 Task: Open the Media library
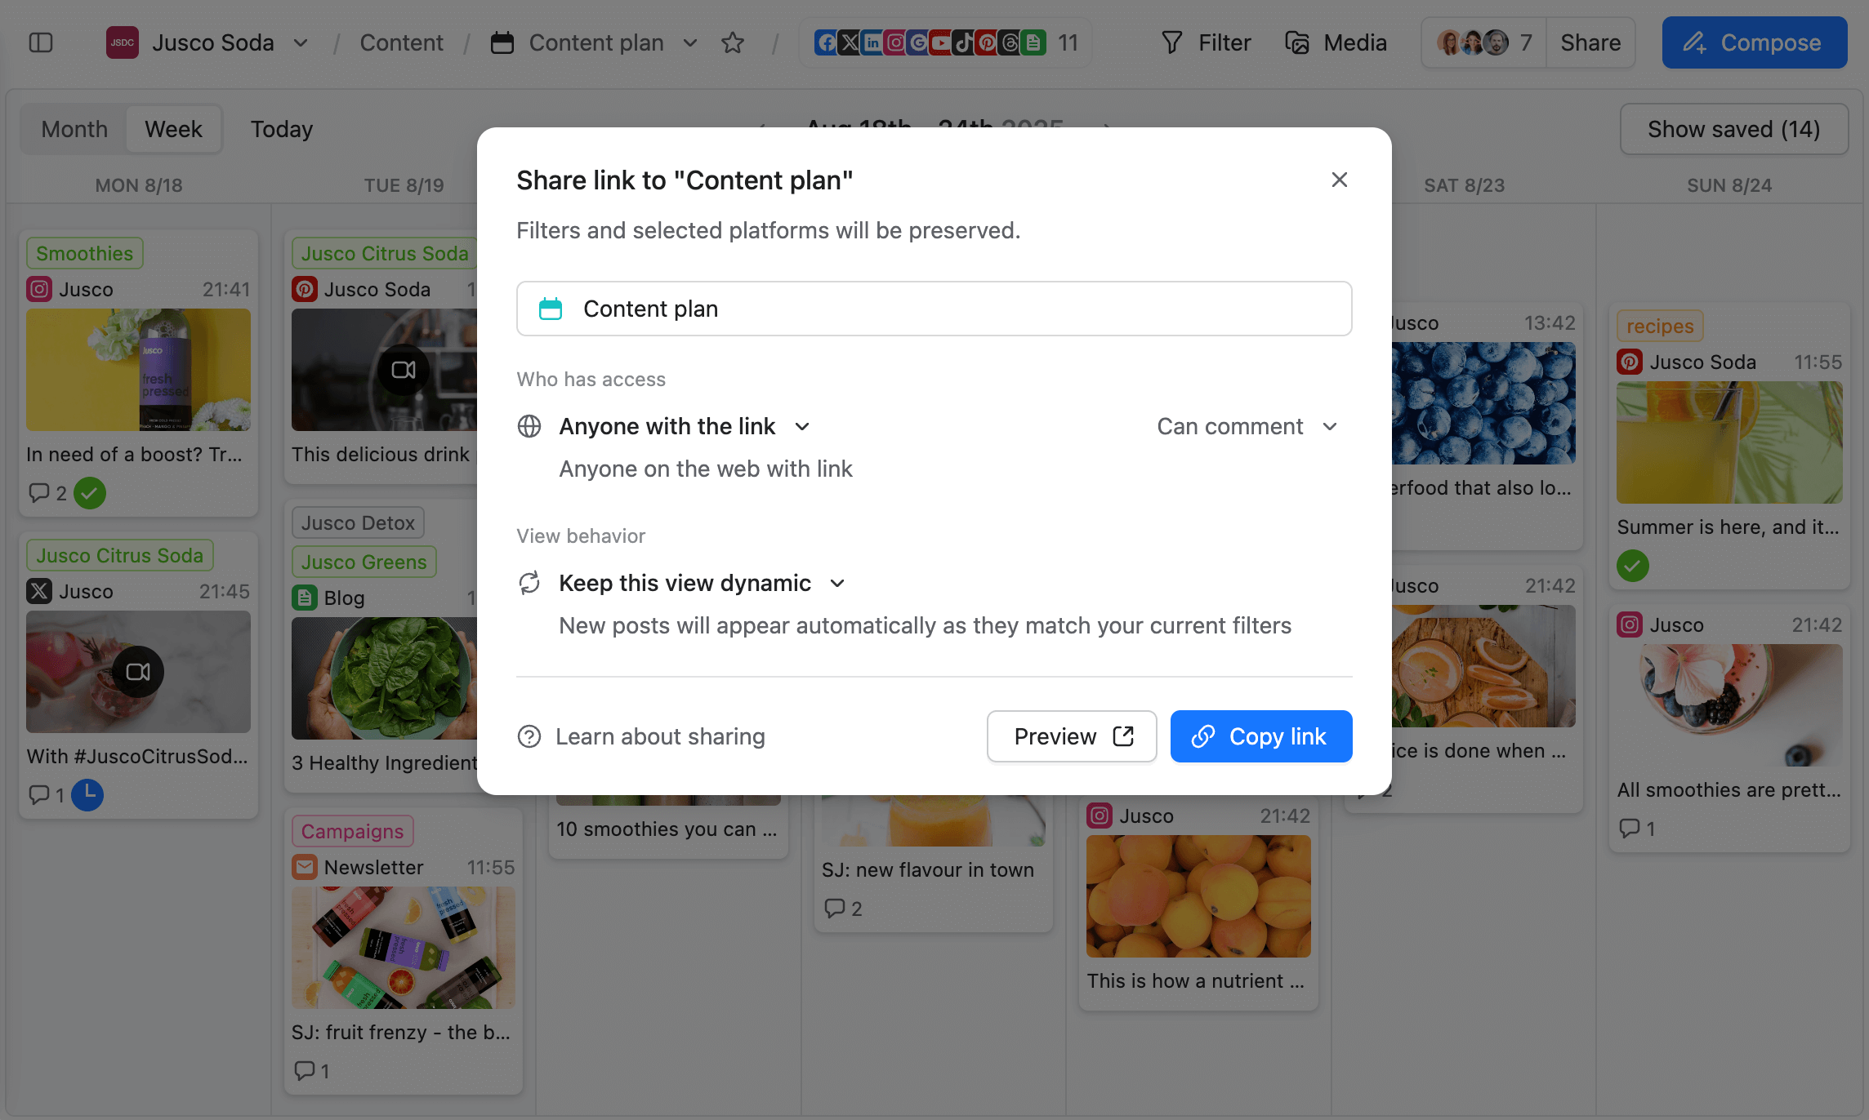point(1336,42)
